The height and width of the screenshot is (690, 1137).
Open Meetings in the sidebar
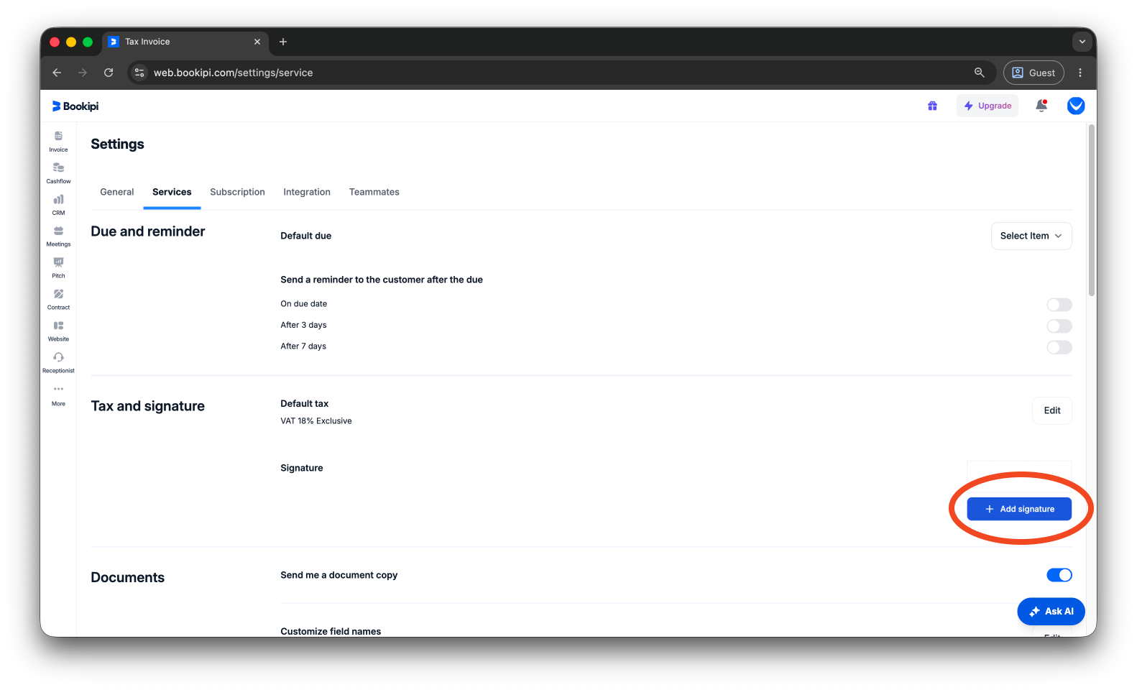tap(58, 236)
